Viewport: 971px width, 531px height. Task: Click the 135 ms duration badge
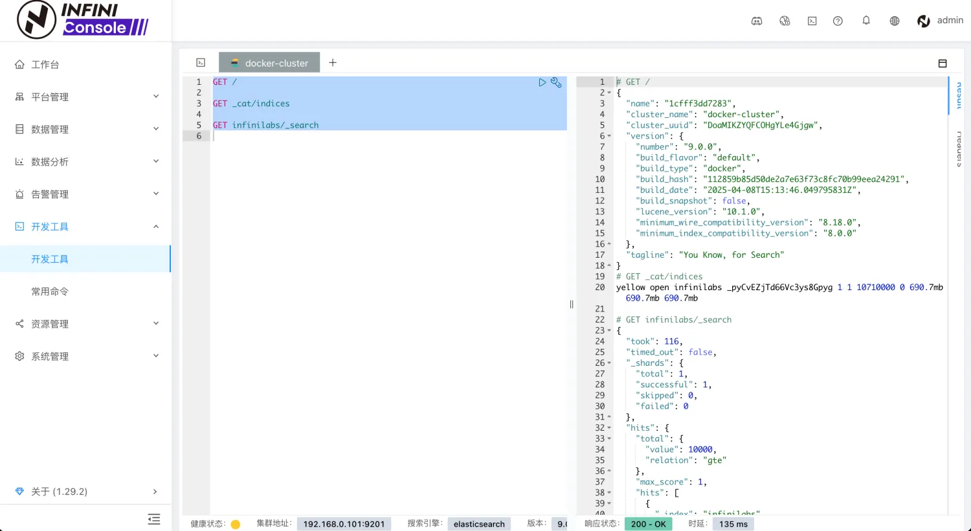click(x=733, y=524)
